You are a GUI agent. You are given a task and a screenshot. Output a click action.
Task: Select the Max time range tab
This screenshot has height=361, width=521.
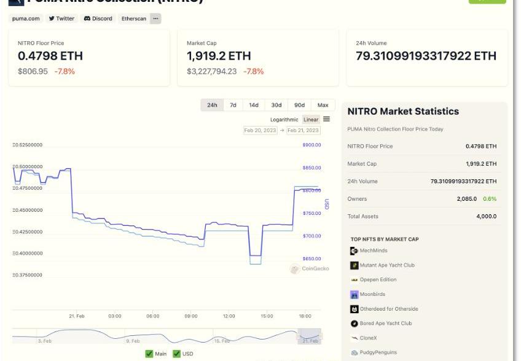pyautogui.click(x=323, y=105)
